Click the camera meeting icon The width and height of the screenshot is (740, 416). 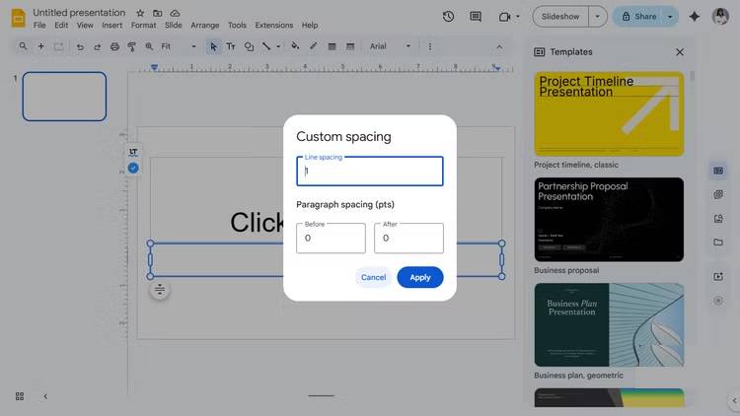[504, 17]
